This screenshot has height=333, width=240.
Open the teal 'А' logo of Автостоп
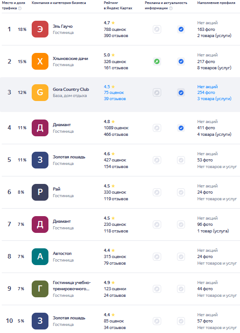[x=40, y=257]
